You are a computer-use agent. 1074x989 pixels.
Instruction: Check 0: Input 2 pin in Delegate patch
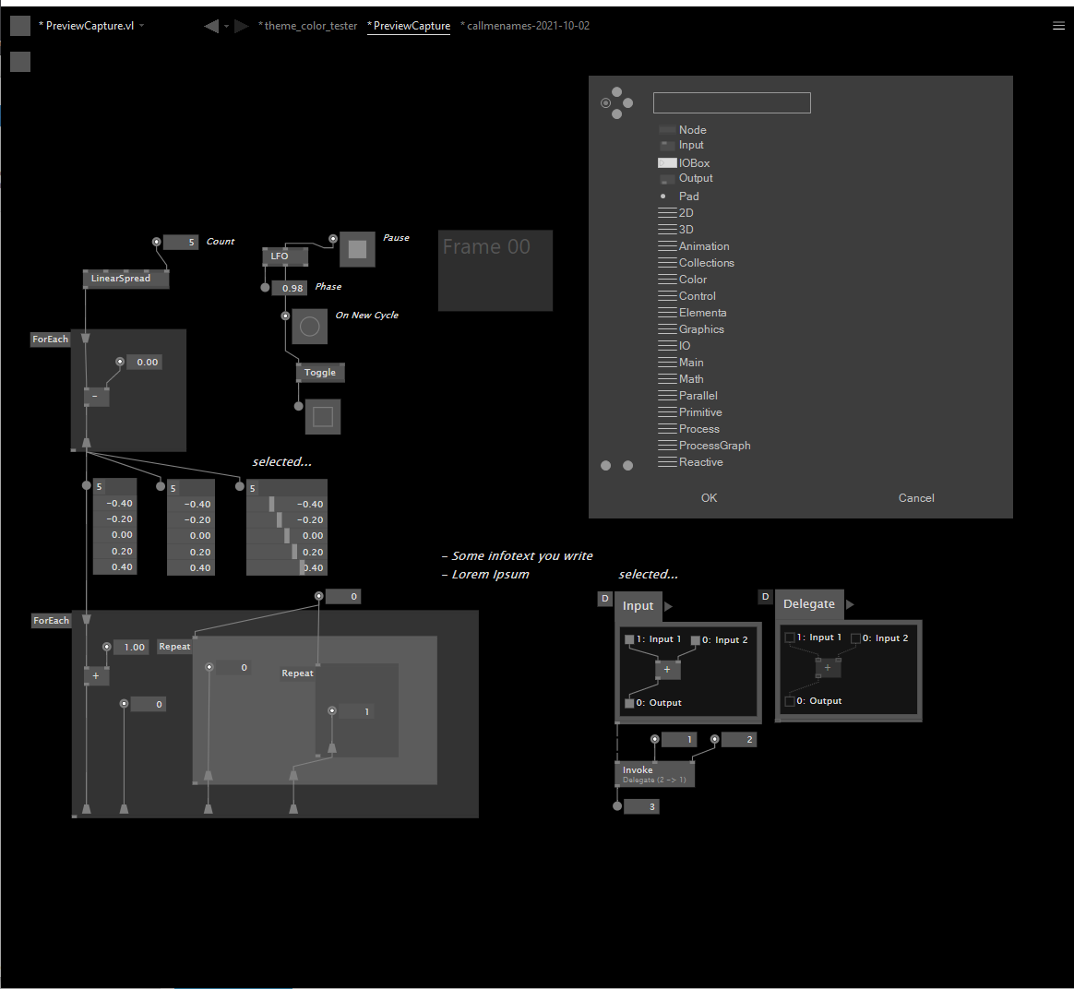tap(855, 638)
